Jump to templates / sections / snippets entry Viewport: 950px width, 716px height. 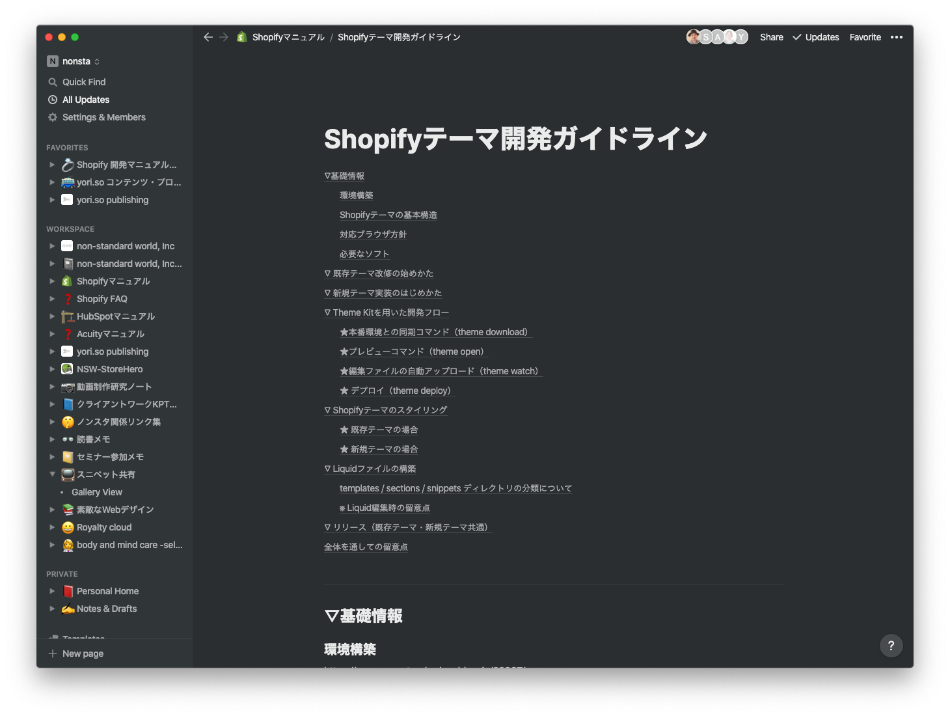[x=455, y=488]
